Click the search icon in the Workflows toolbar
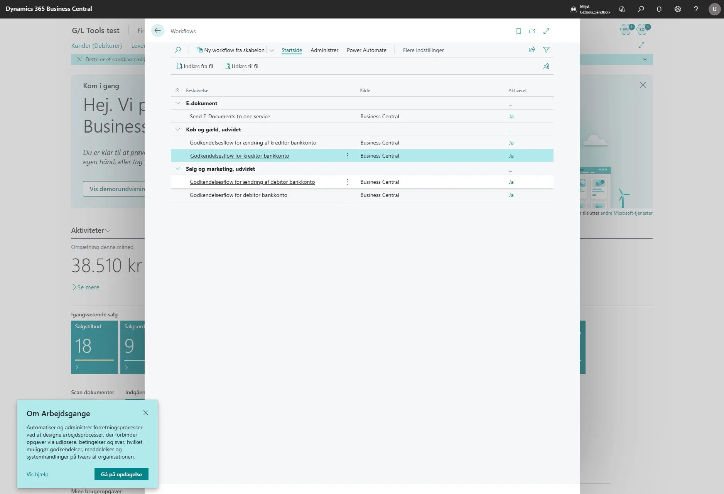Viewport: 724px width, 494px height. (x=177, y=50)
